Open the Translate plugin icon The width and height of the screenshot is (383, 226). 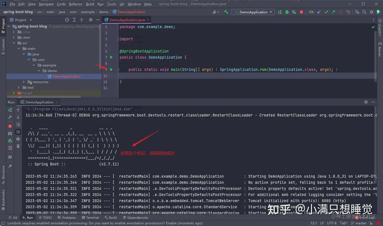coord(357,12)
